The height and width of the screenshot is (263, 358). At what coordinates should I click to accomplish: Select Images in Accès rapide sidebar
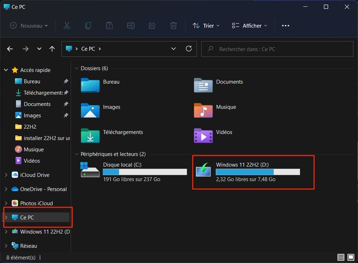pyautogui.click(x=32, y=116)
